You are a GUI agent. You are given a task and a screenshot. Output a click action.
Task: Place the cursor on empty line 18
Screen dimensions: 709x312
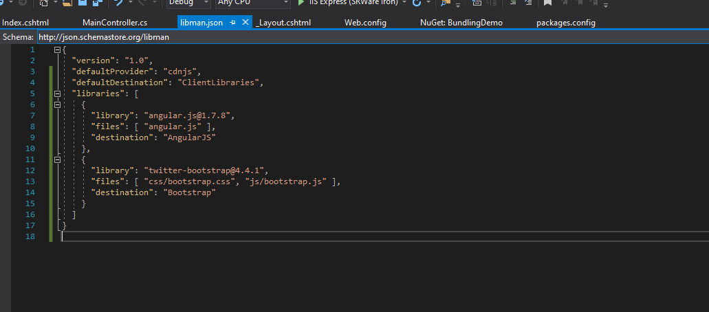click(385, 236)
